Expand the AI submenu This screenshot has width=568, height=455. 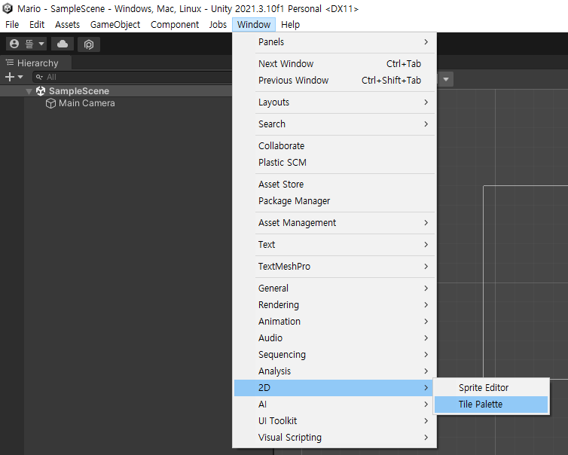pos(334,405)
